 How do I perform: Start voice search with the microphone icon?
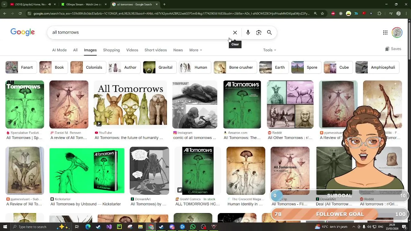248,32
